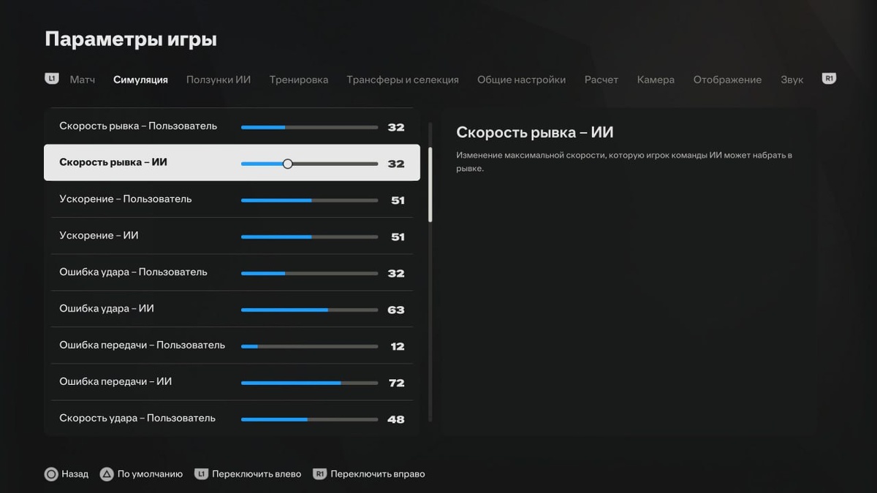Open the Матч tab
877x493 pixels.
coord(83,80)
